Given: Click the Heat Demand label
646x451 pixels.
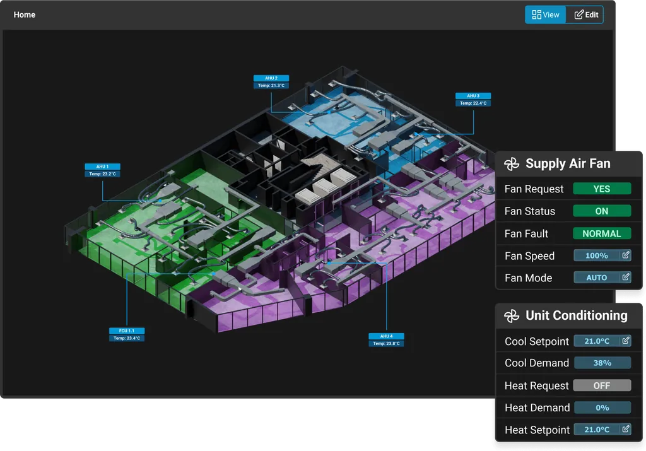Looking at the screenshot, I should click(x=537, y=407).
